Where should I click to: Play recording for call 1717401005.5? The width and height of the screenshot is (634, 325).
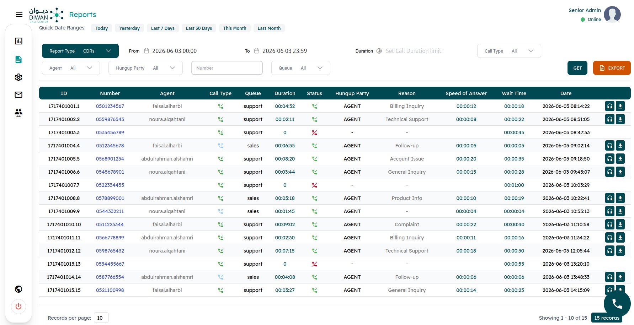(609, 159)
